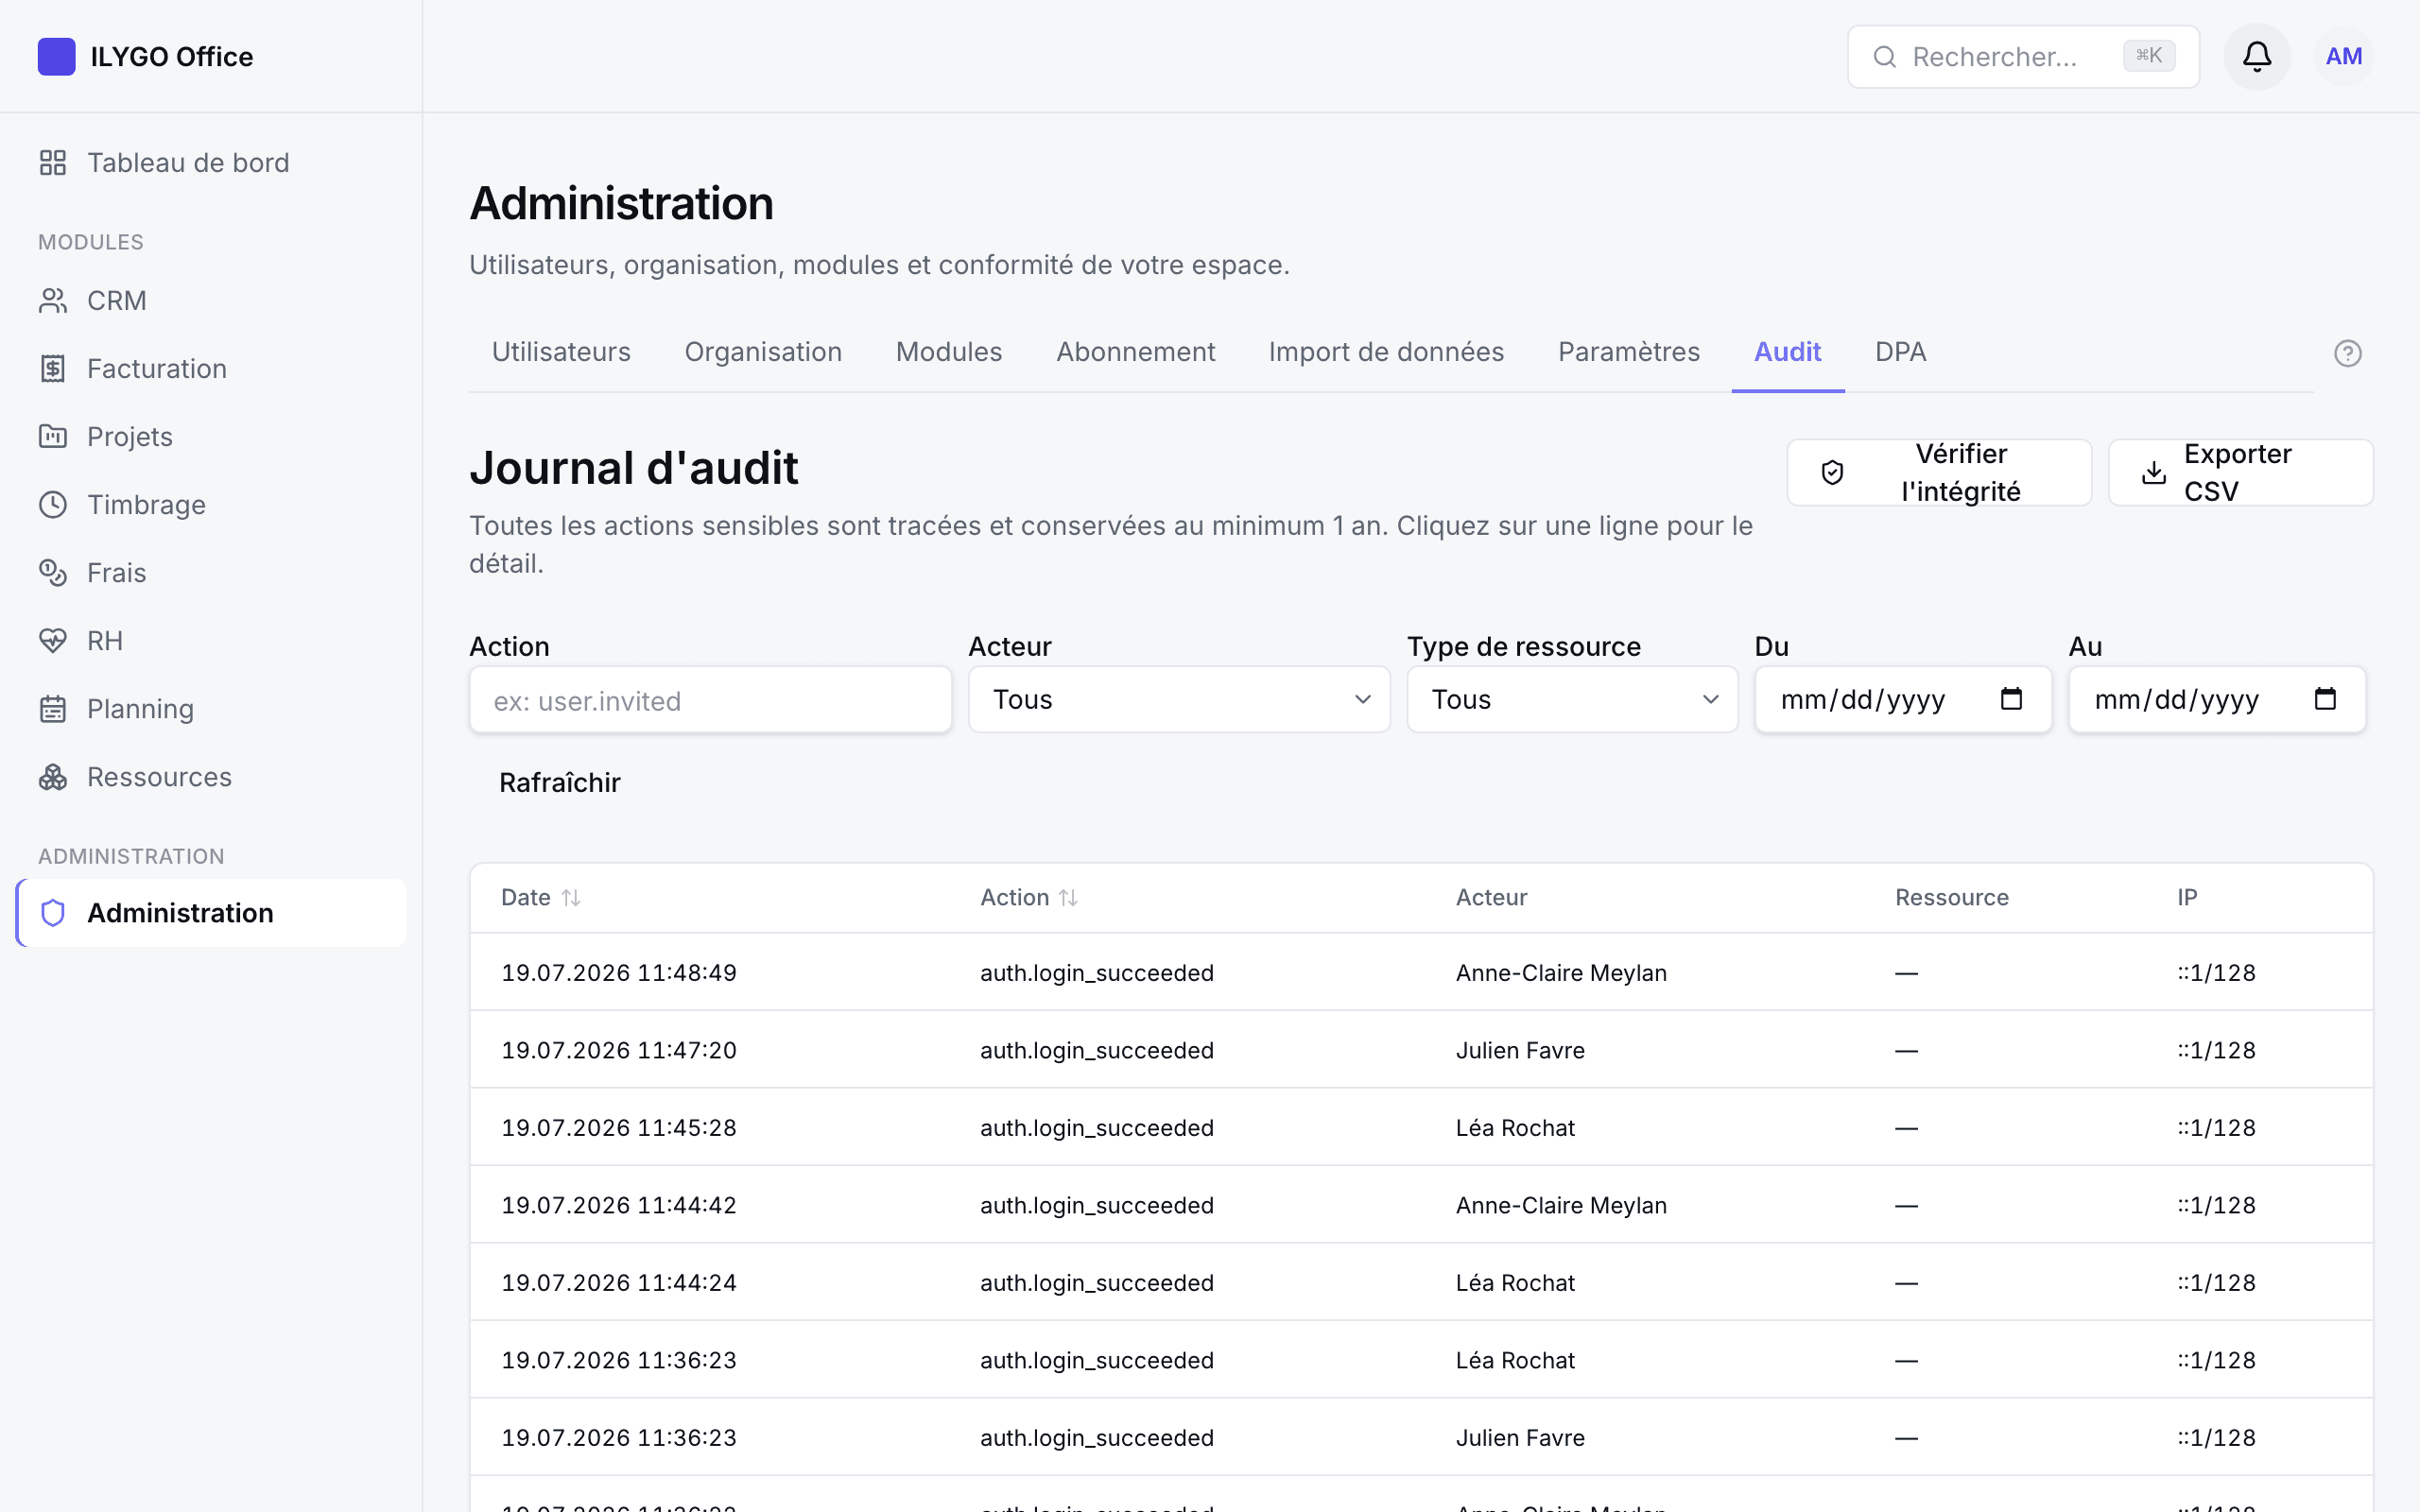Screen dimensions: 2420x1512
Task: Focus the Rechercher search box
Action: pyautogui.click(x=2022, y=57)
